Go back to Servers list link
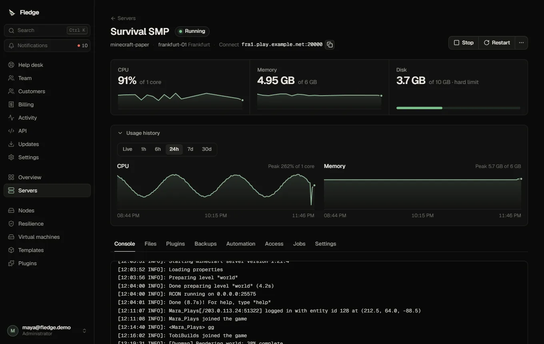Viewport: 544px width, 344px height. [123, 18]
